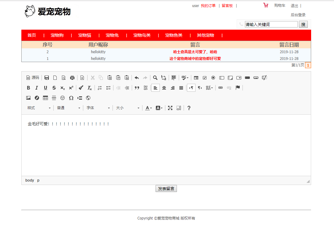This screenshot has height=251, width=334.
Task: Enable center text alignment
Action: pyautogui.click(x=164, y=88)
